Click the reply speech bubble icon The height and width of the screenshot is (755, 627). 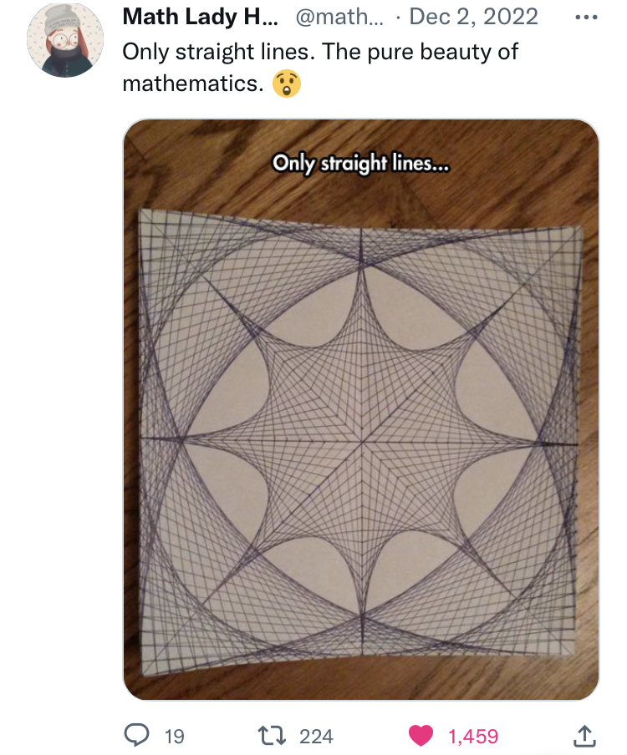[x=135, y=735]
